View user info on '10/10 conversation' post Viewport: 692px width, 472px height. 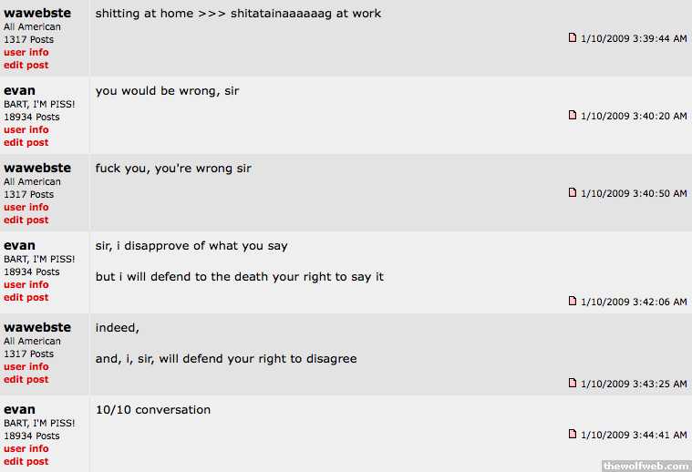pyautogui.click(x=26, y=448)
